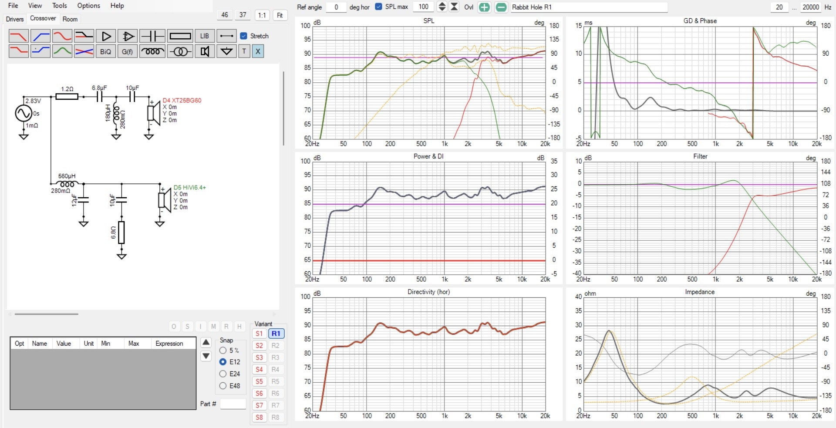This screenshot has width=836, height=428.
Task: Edit the Rabbit Hole R1 overlay name
Action: pos(589,7)
